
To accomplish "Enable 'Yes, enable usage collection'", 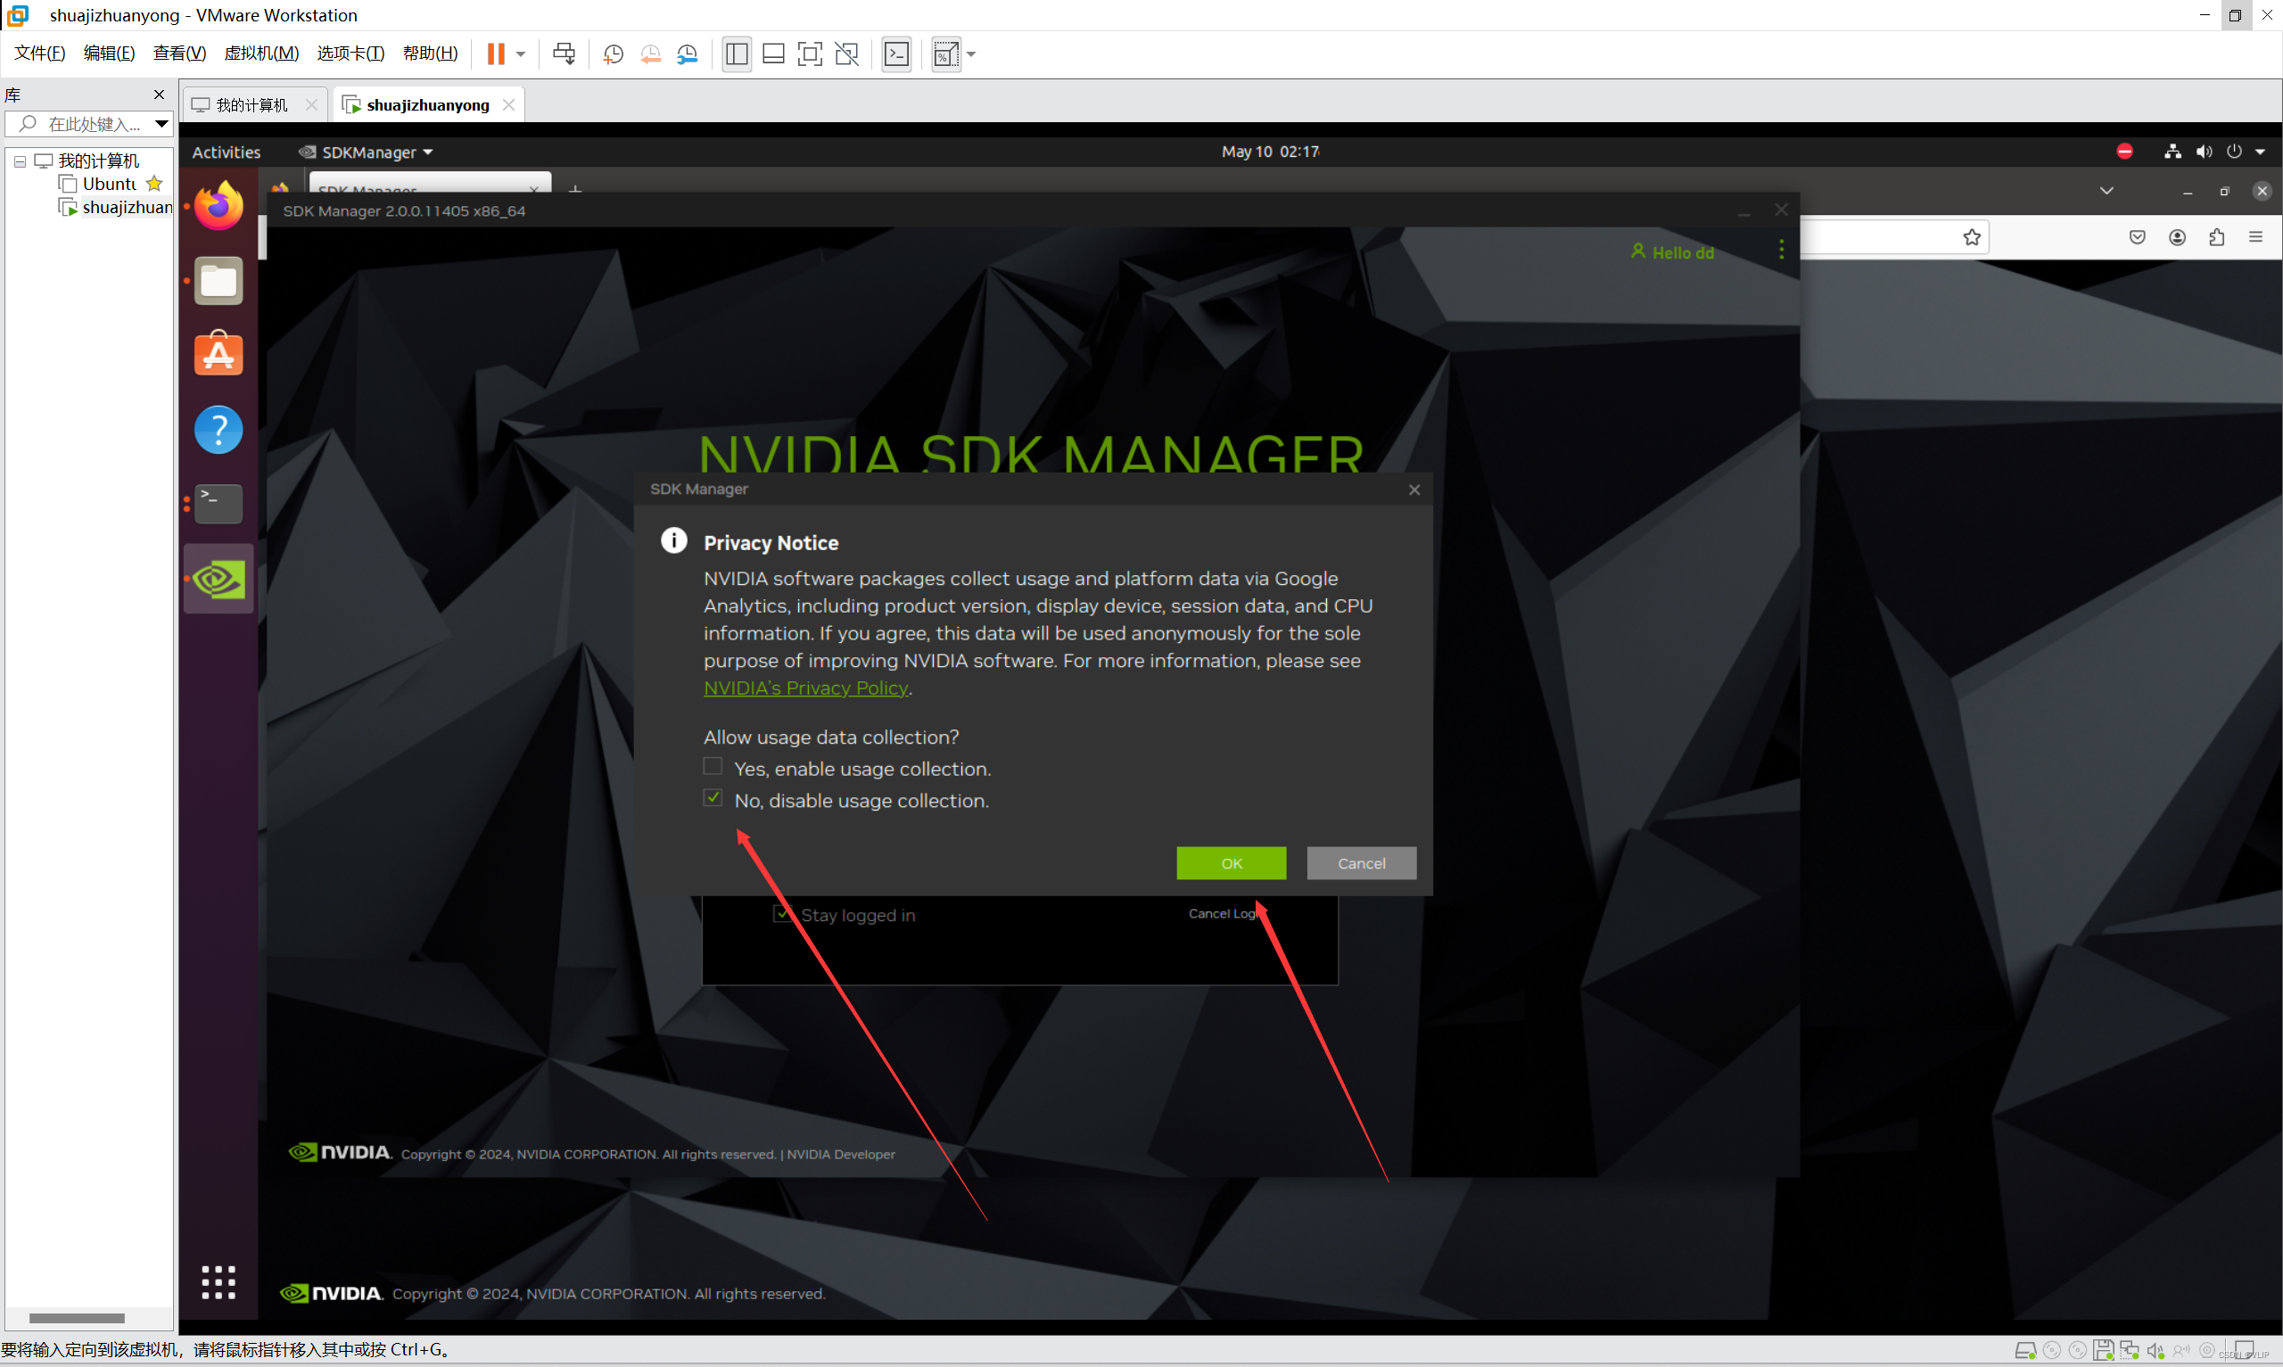I will click(711, 765).
